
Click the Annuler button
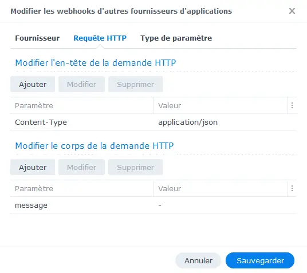(x=198, y=260)
